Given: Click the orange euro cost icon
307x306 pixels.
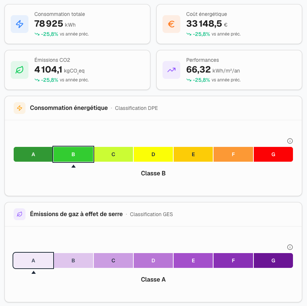Looking at the screenshot, I should tap(171, 24).
